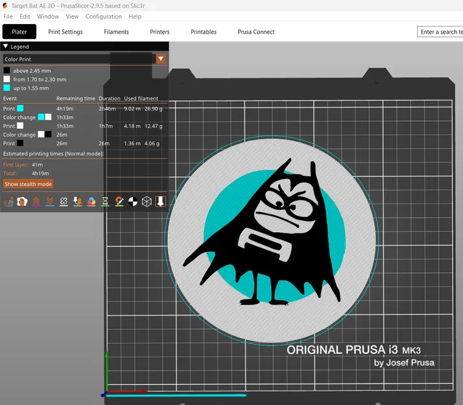Click the white 'from 1.70 to 2.30 mm' swatch

(x=6, y=79)
